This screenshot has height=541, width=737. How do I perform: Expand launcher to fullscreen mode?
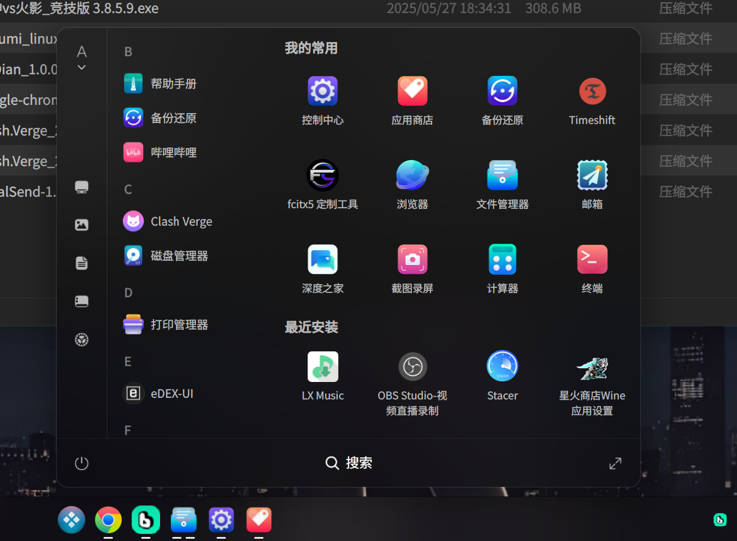click(x=615, y=463)
